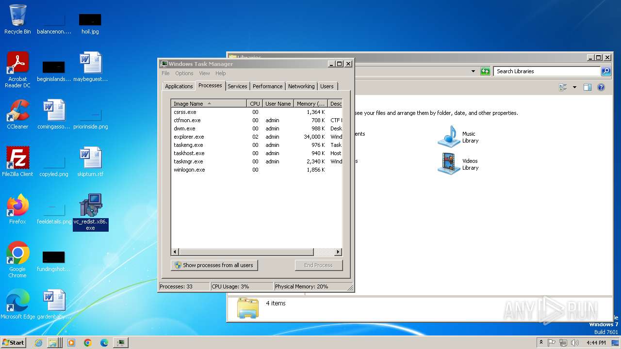Select the explorer.exe process row
The image size is (621, 349).
[x=257, y=137]
